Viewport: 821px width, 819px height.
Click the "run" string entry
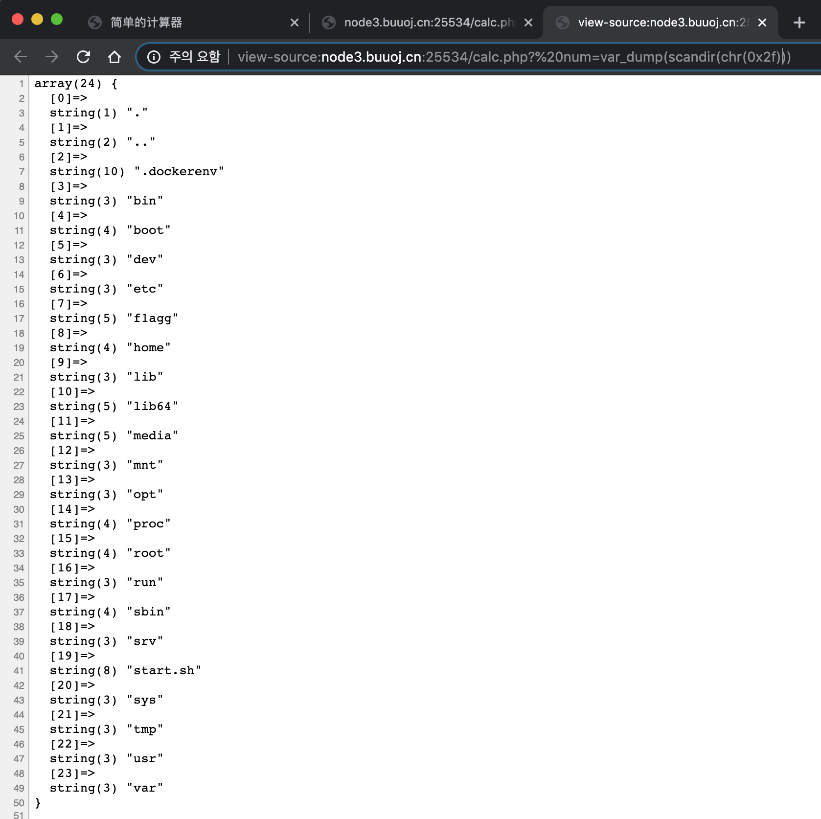(106, 583)
